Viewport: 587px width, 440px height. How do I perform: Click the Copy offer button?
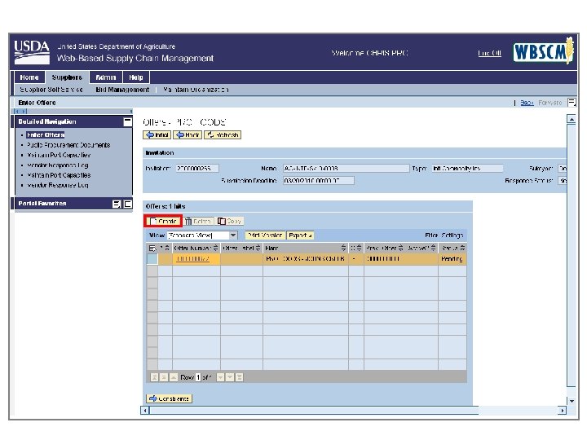229,221
